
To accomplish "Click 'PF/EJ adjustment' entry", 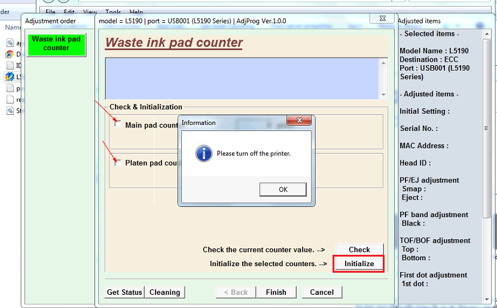I will pos(429,180).
